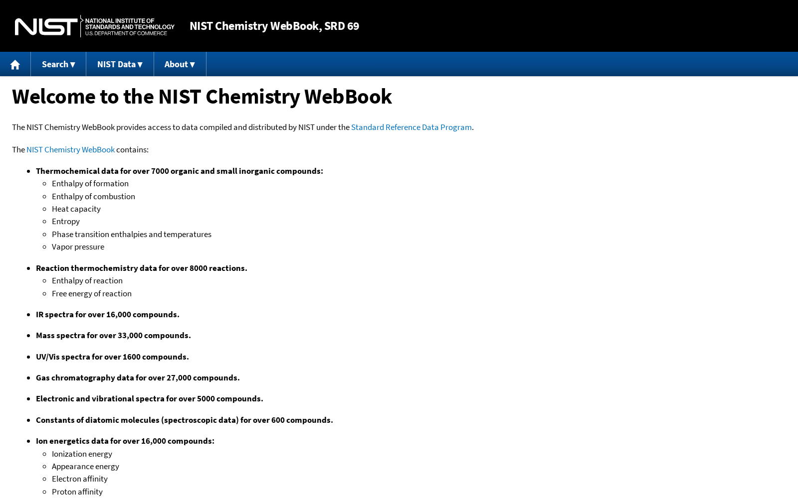Open the Search dropdown menu
This screenshot has height=498, width=798.
pos(58,64)
